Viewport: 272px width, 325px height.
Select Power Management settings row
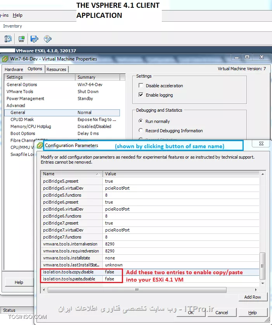coord(62,99)
